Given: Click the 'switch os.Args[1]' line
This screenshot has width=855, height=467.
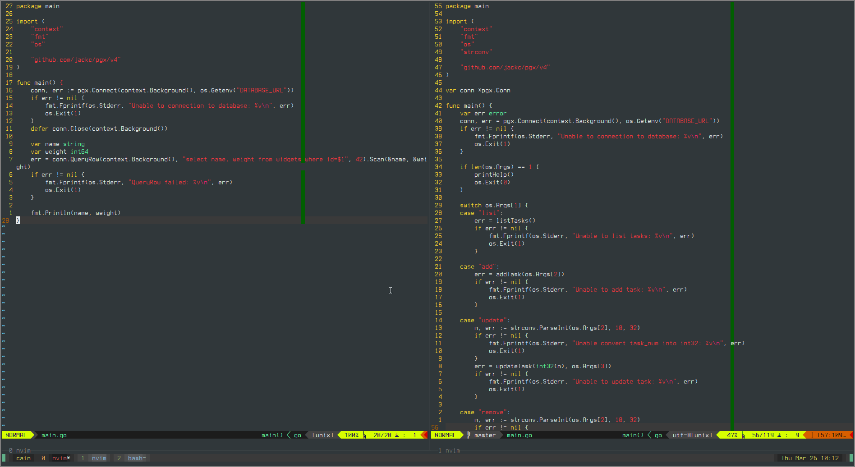Looking at the screenshot, I should 493,205.
